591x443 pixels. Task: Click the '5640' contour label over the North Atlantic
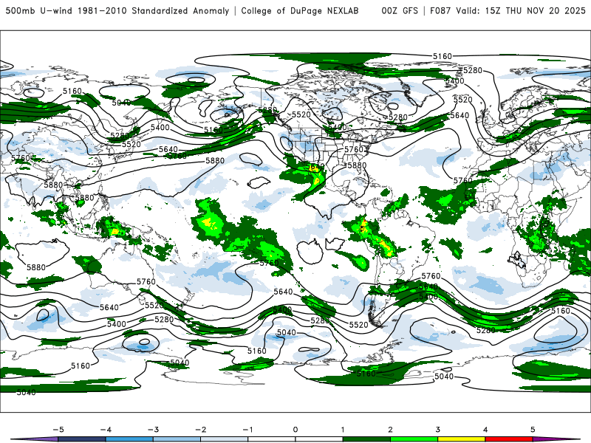point(460,115)
